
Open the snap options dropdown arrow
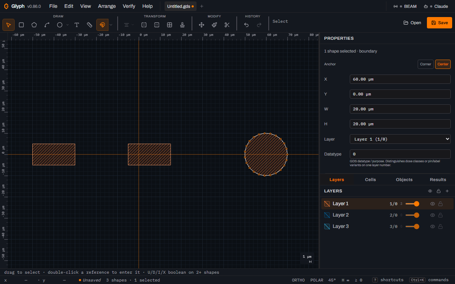pyautogui.click(x=111, y=25)
